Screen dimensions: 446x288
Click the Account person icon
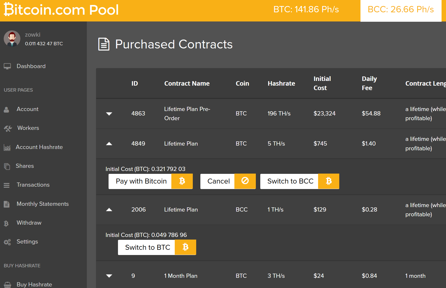click(x=7, y=109)
